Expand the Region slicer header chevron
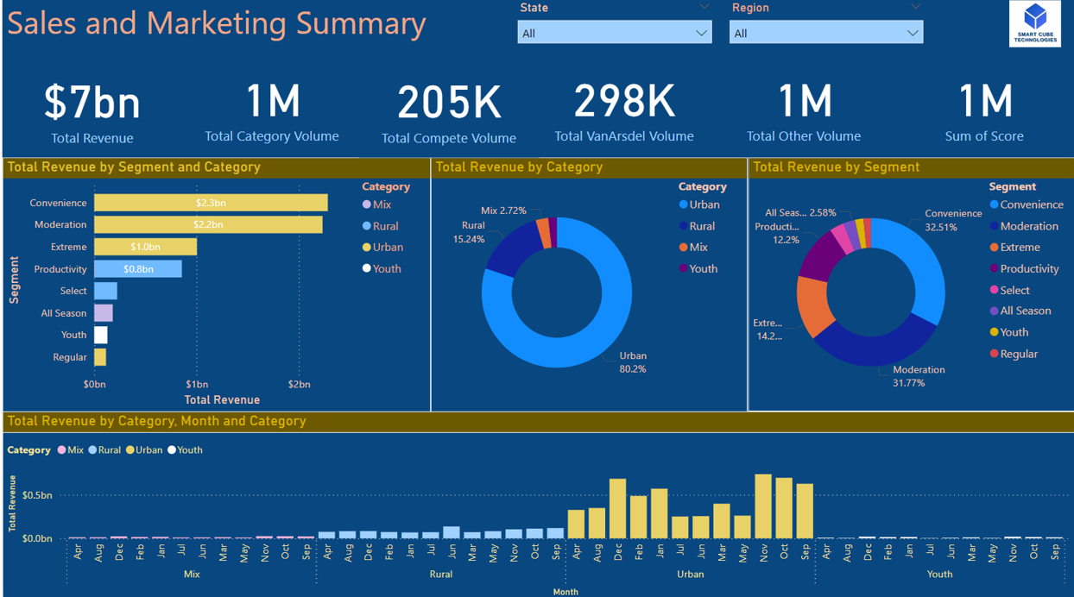The width and height of the screenshot is (1074, 597). coord(915,7)
